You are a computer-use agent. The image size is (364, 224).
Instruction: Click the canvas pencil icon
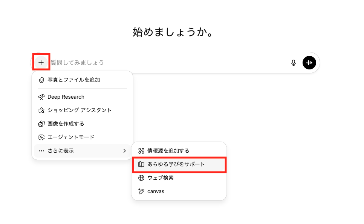141,191
